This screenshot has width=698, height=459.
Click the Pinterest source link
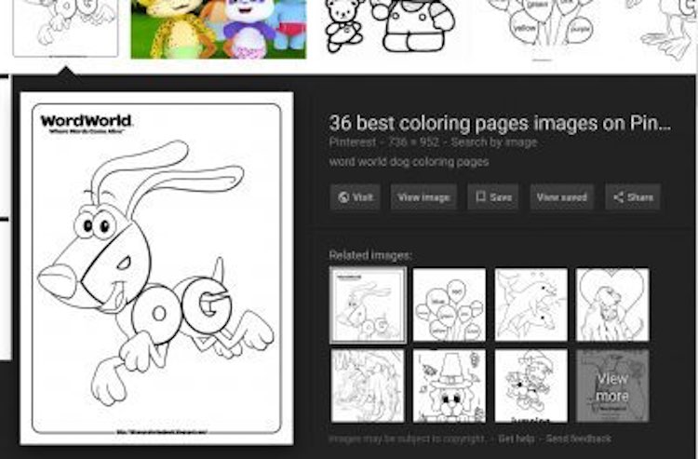pyautogui.click(x=352, y=142)
